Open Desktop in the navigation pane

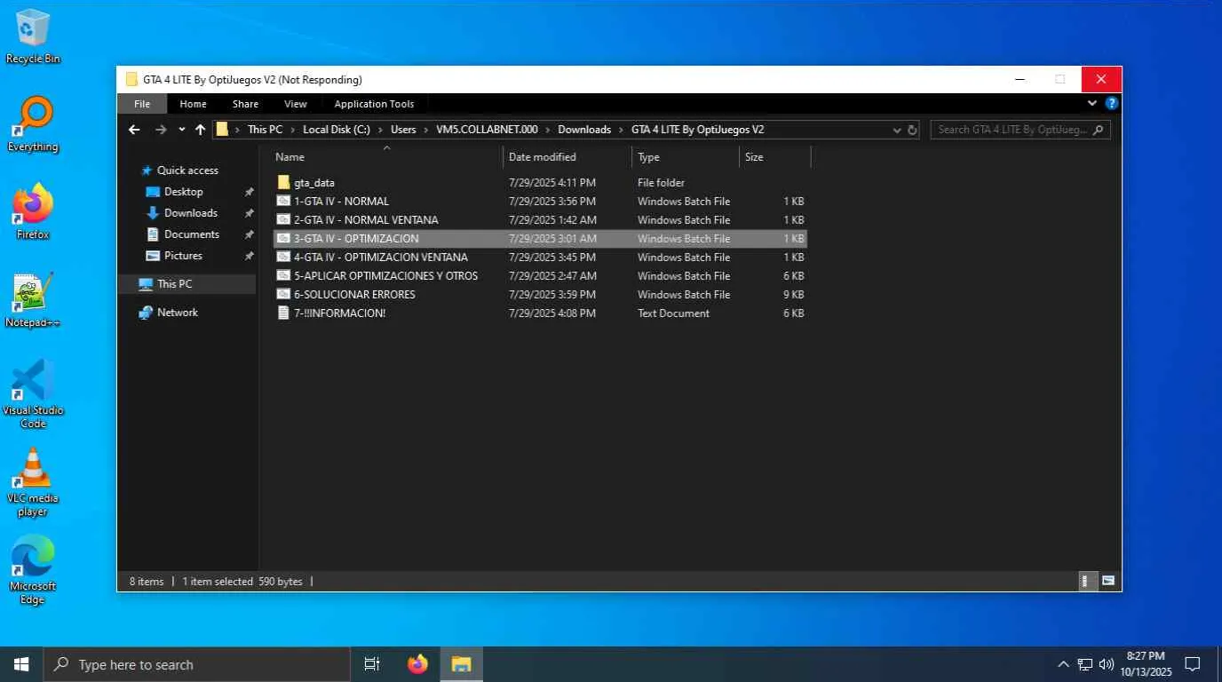(x=183, y=192)
